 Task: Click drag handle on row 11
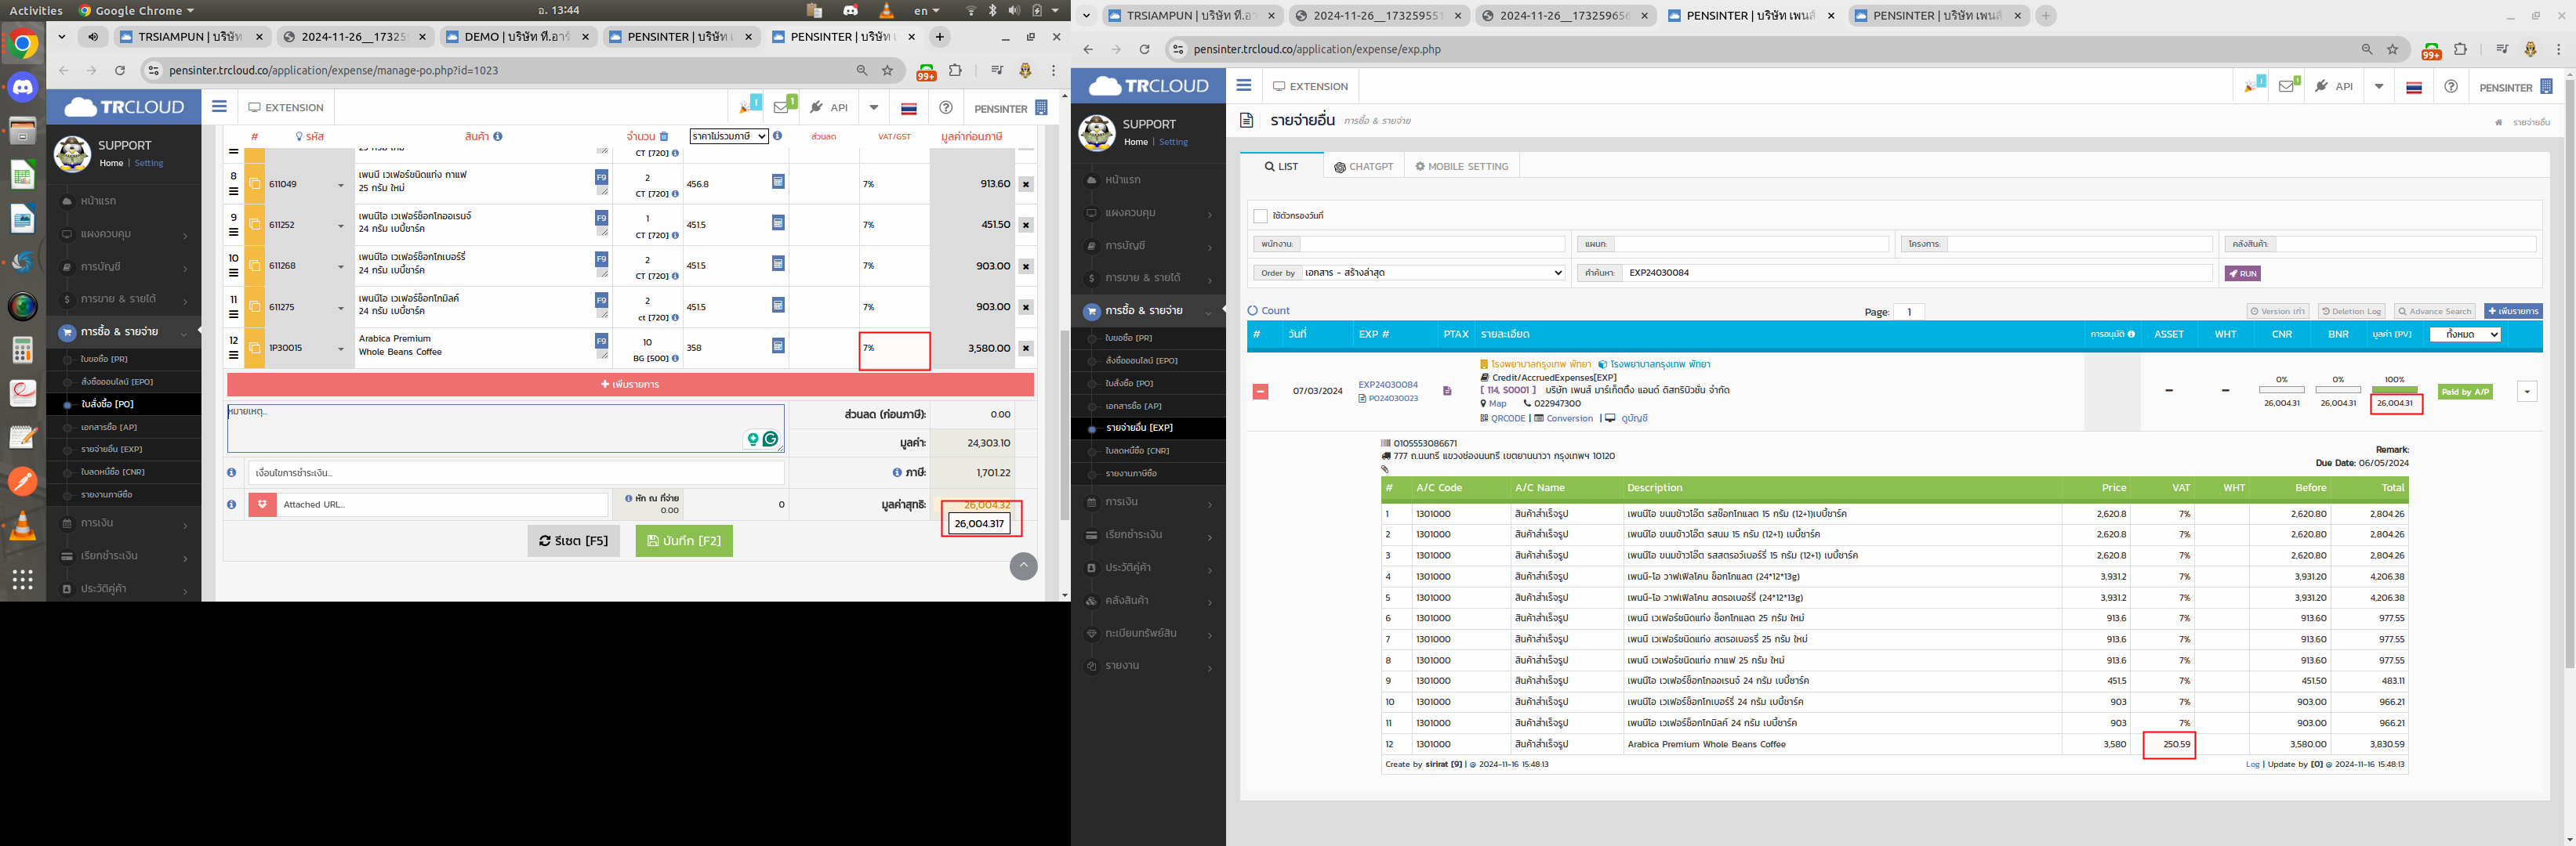[x=234, y=313]
